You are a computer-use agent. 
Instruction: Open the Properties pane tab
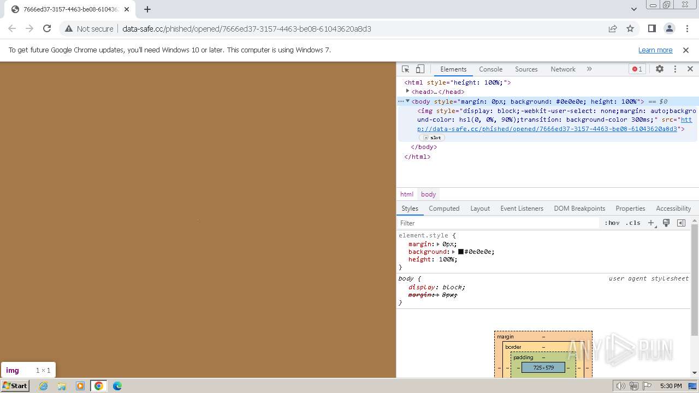pyautogui.click(x=630, y=209)
